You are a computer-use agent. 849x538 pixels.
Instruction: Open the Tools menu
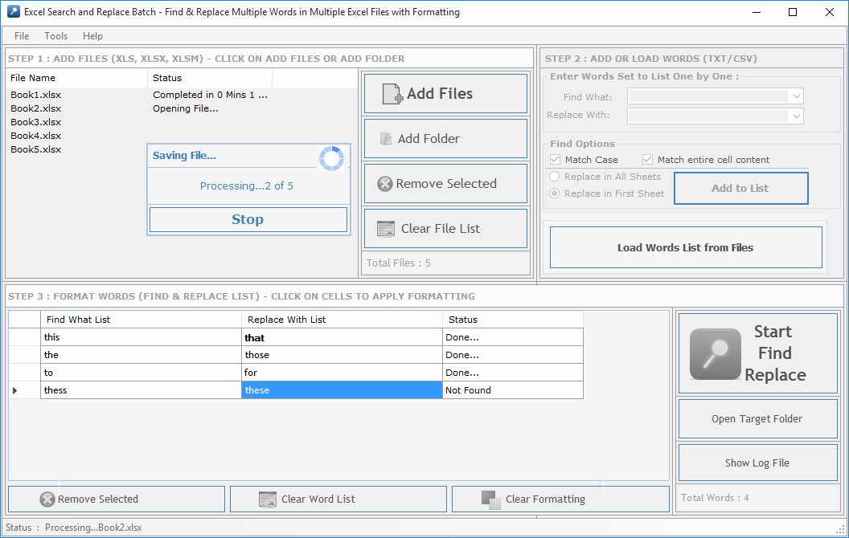point(56,36)
